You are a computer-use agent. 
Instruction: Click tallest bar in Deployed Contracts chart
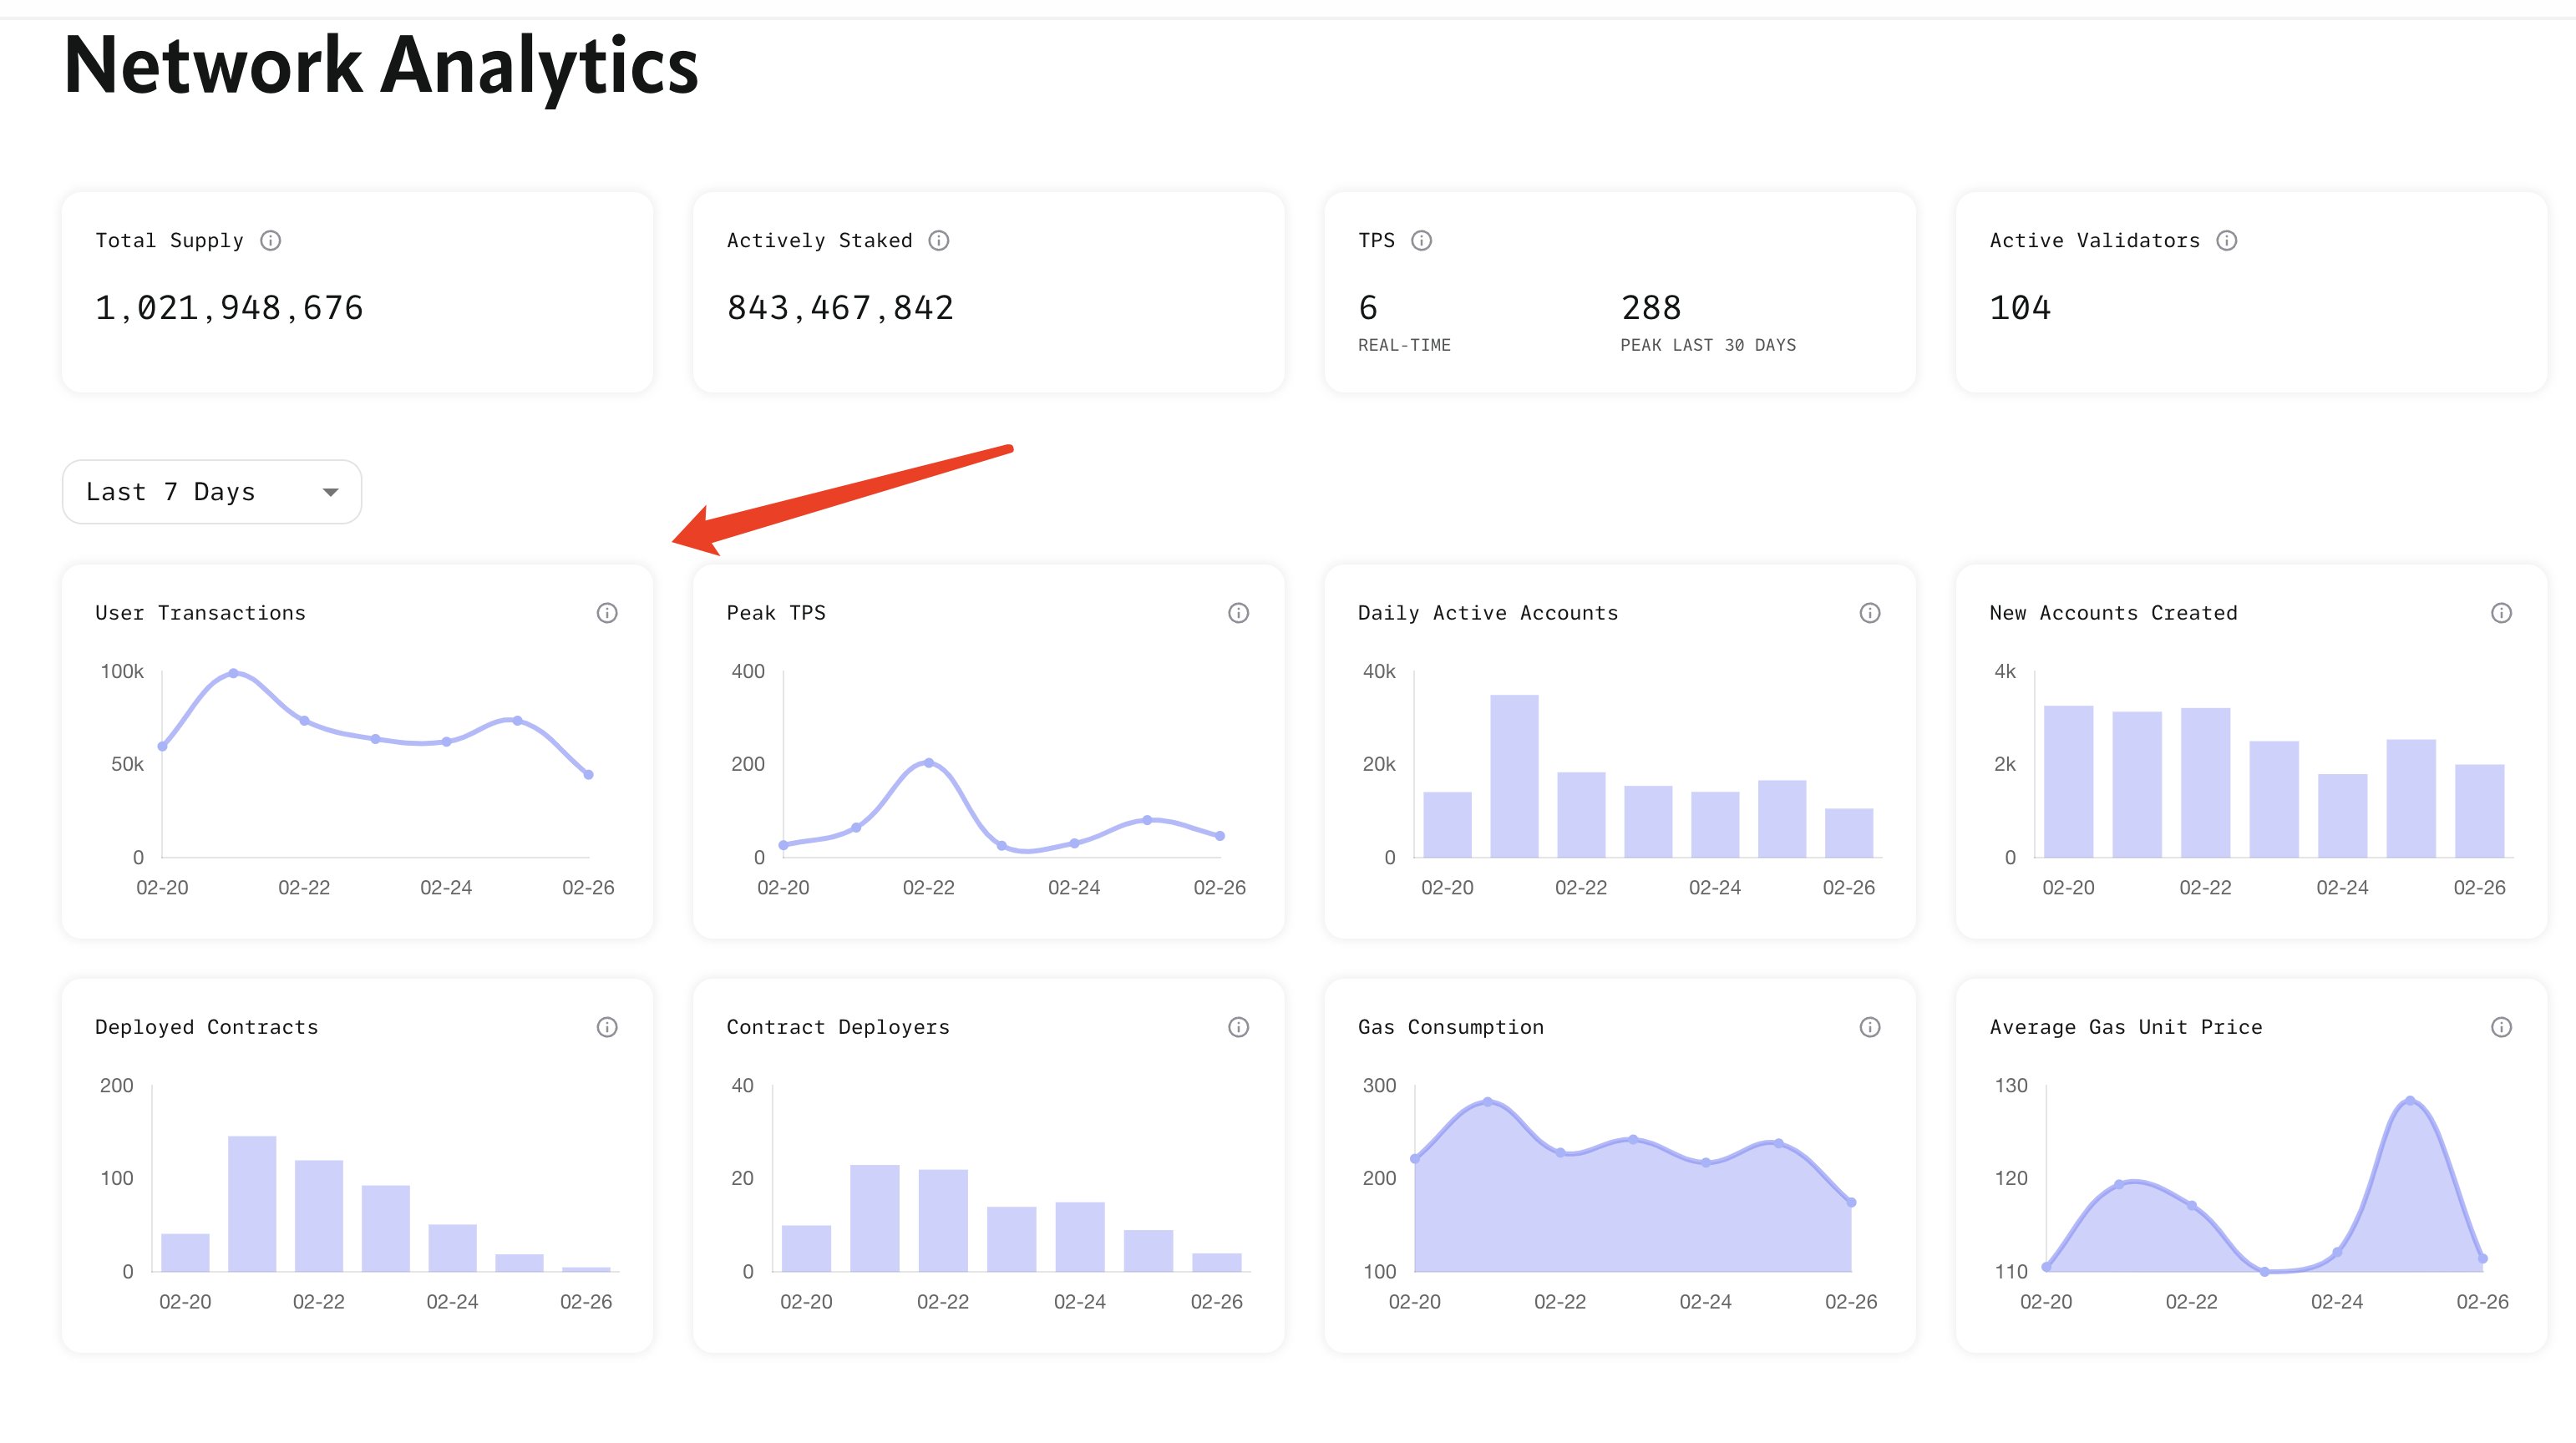tap(252, 1203)
